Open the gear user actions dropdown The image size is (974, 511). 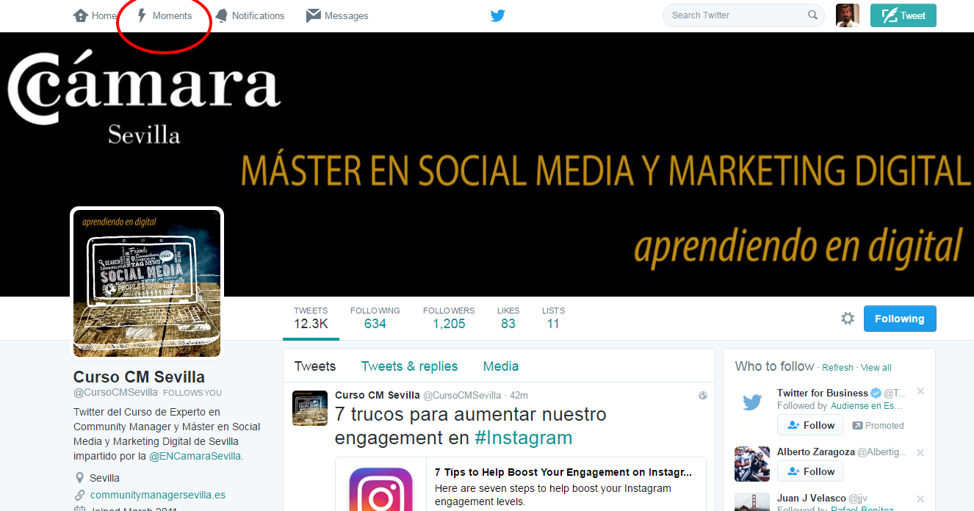(x=848, y=319)
